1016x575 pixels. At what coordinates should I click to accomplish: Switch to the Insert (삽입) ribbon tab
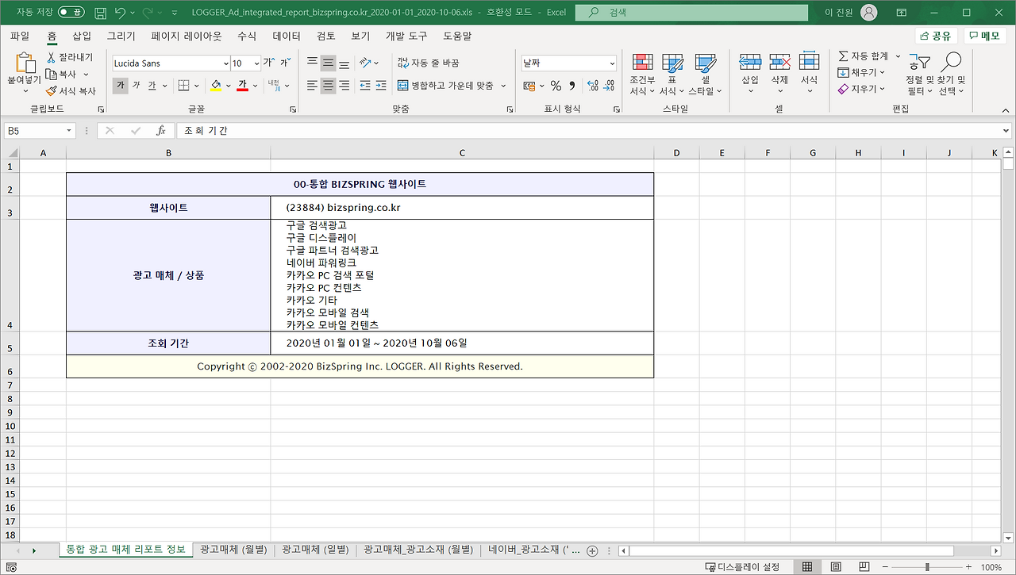tap(82, 36)
